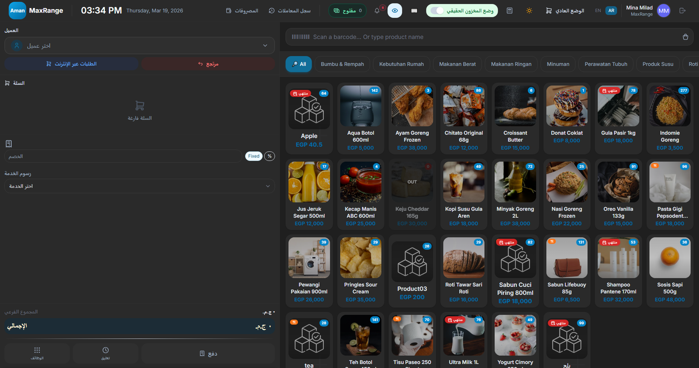Click the shopping bag icon in search bar

[x=685, y=37]
